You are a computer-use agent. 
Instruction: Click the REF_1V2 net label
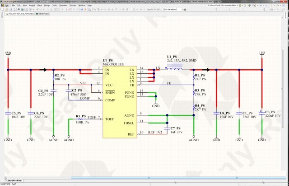[155, 133]
